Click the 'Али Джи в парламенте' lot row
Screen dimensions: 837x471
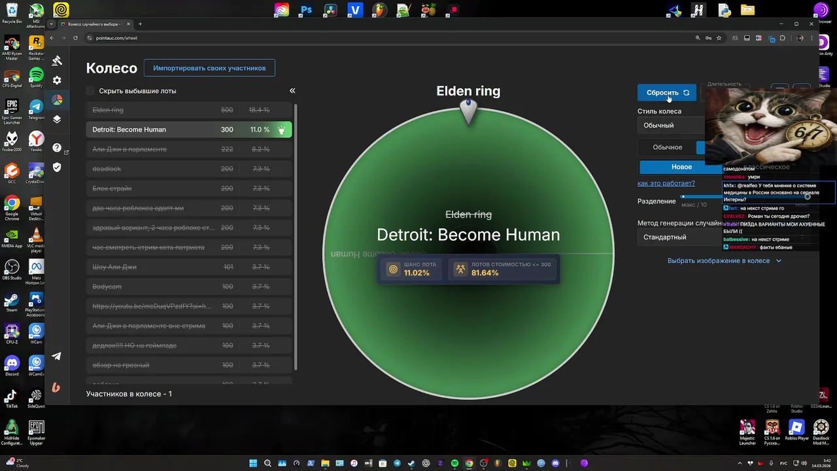coord(189,149)
